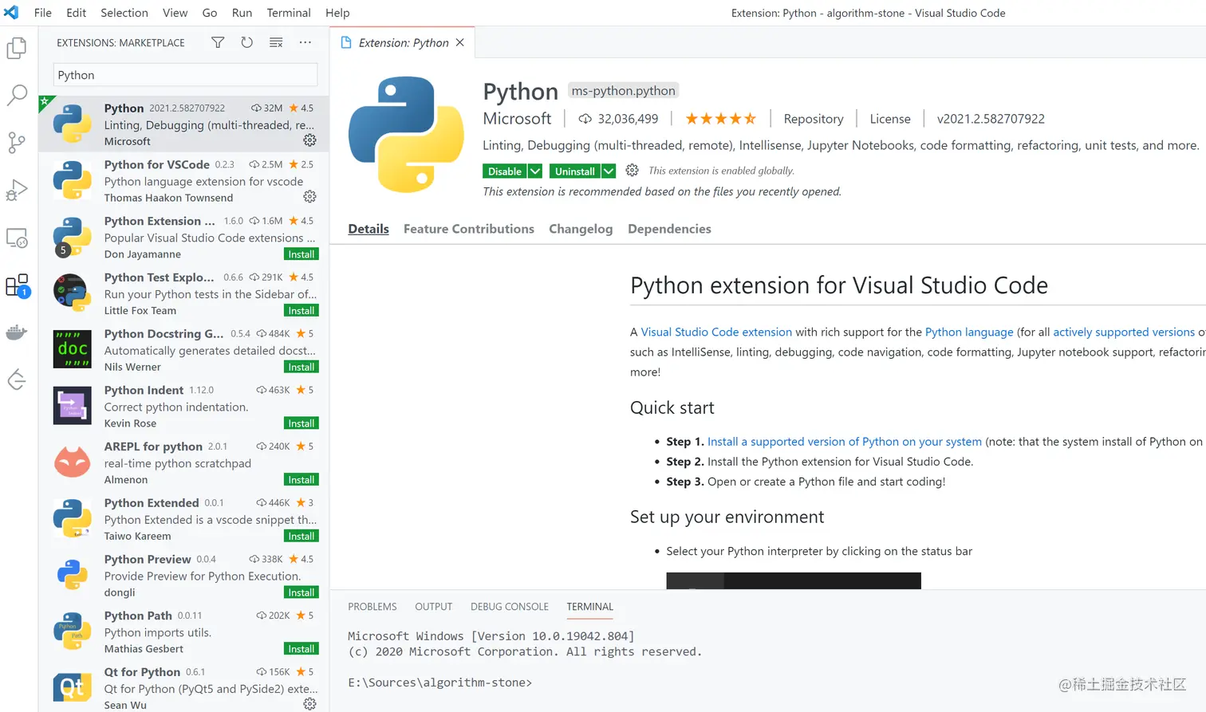Open the Explorer view in activity bar
This screenshot has width=1206, height=712.
17,49
